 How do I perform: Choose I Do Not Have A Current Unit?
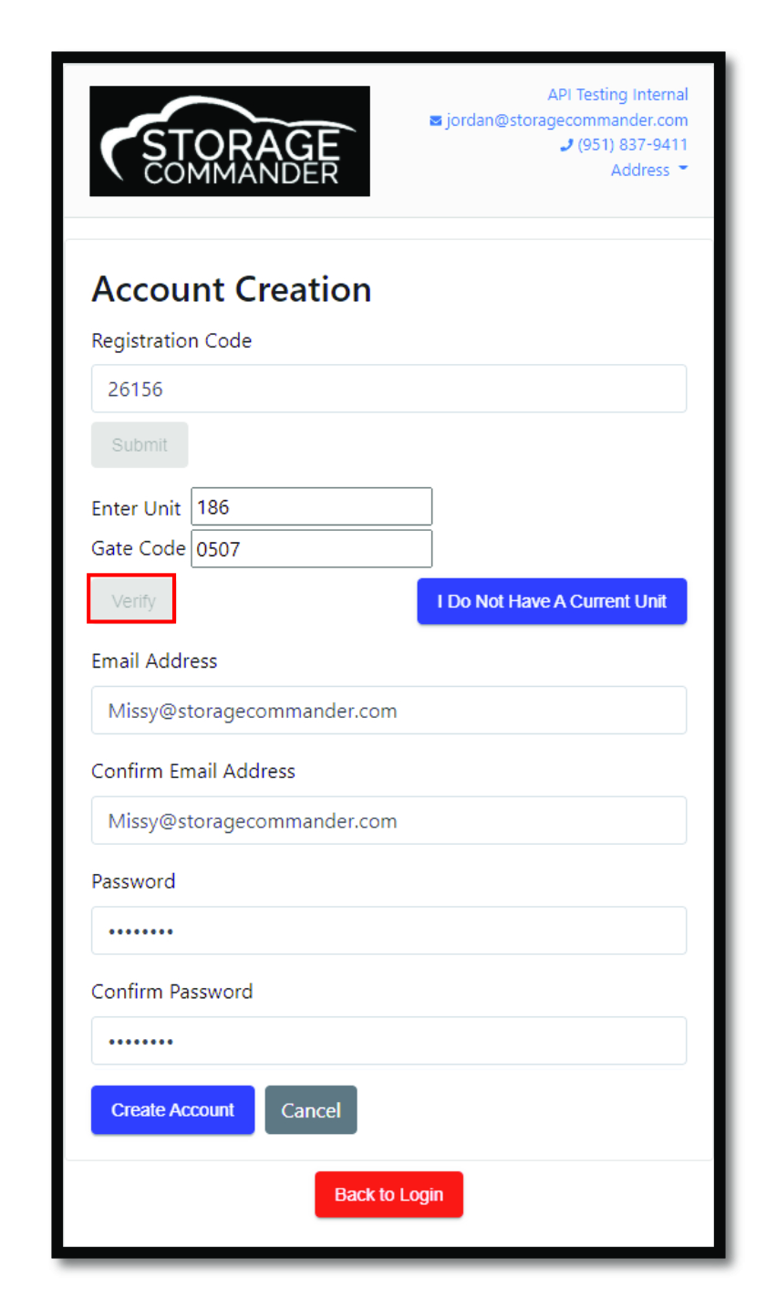(x=552, y=601)
